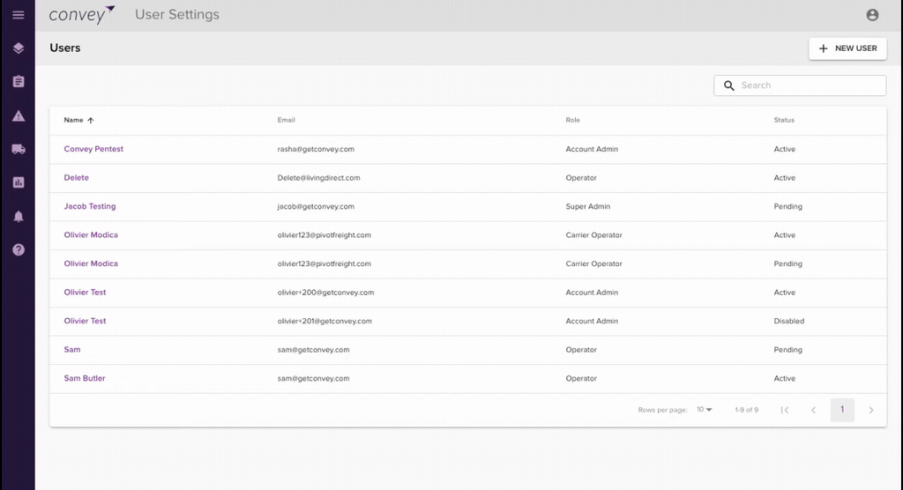This screenshot has width=903, height=490.
Task: Click the Search input field
Action: point(800,85)
